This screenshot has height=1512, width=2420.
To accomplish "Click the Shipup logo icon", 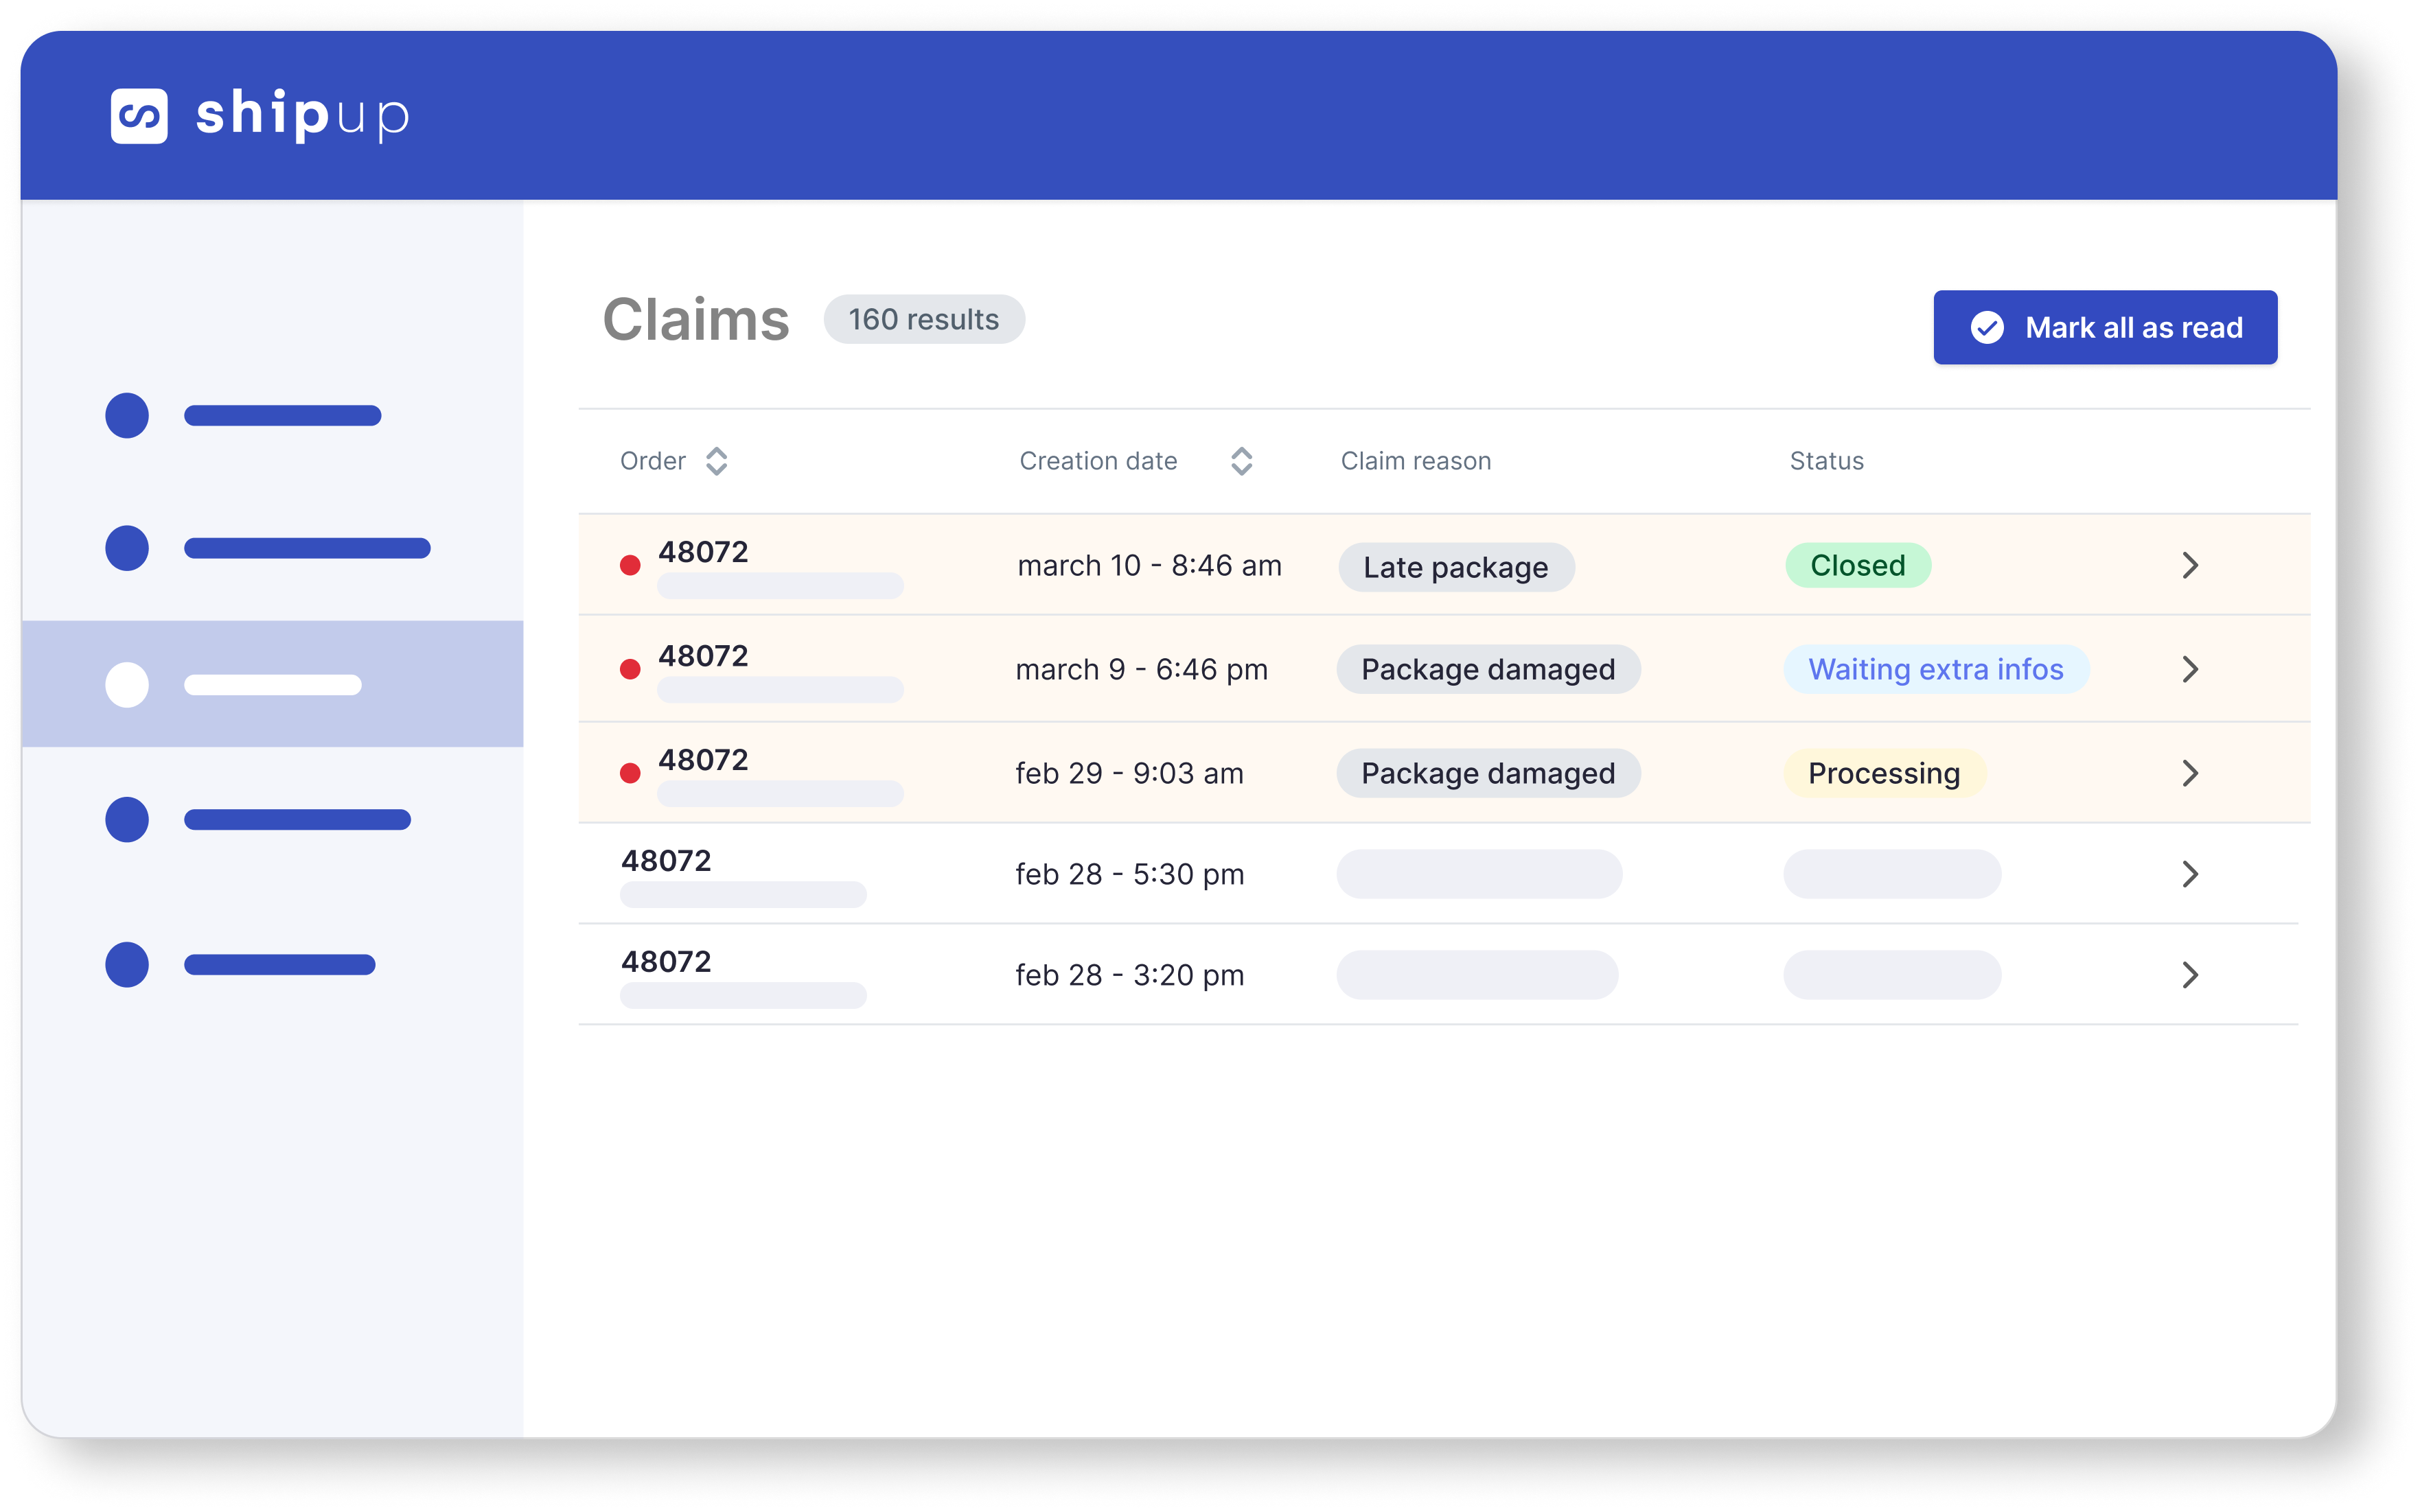I will pyautogui.click(x=139, y=115).
